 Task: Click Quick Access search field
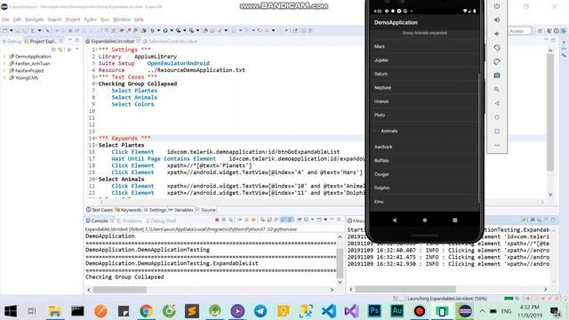pos(519,31)
